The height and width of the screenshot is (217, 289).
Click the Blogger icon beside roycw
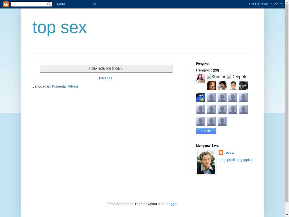(x=221, y=153)
